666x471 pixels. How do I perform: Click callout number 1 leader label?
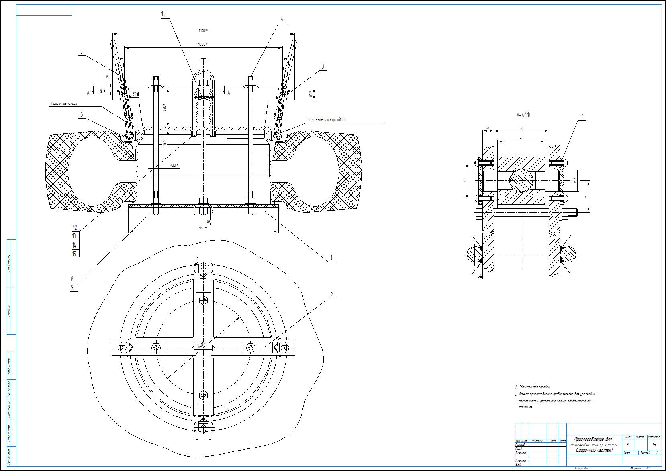tap(331, 257)
